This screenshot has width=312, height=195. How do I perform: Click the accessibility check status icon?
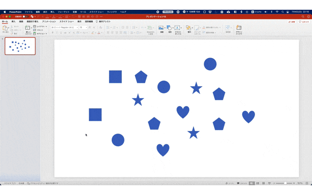pyautogui.click(x=28, y=183)
